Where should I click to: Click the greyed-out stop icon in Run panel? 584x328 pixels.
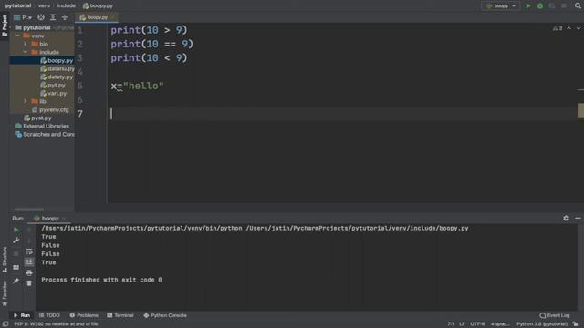(16, 253)
